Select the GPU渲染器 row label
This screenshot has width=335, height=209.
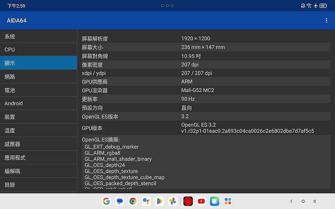pos(94,90)
